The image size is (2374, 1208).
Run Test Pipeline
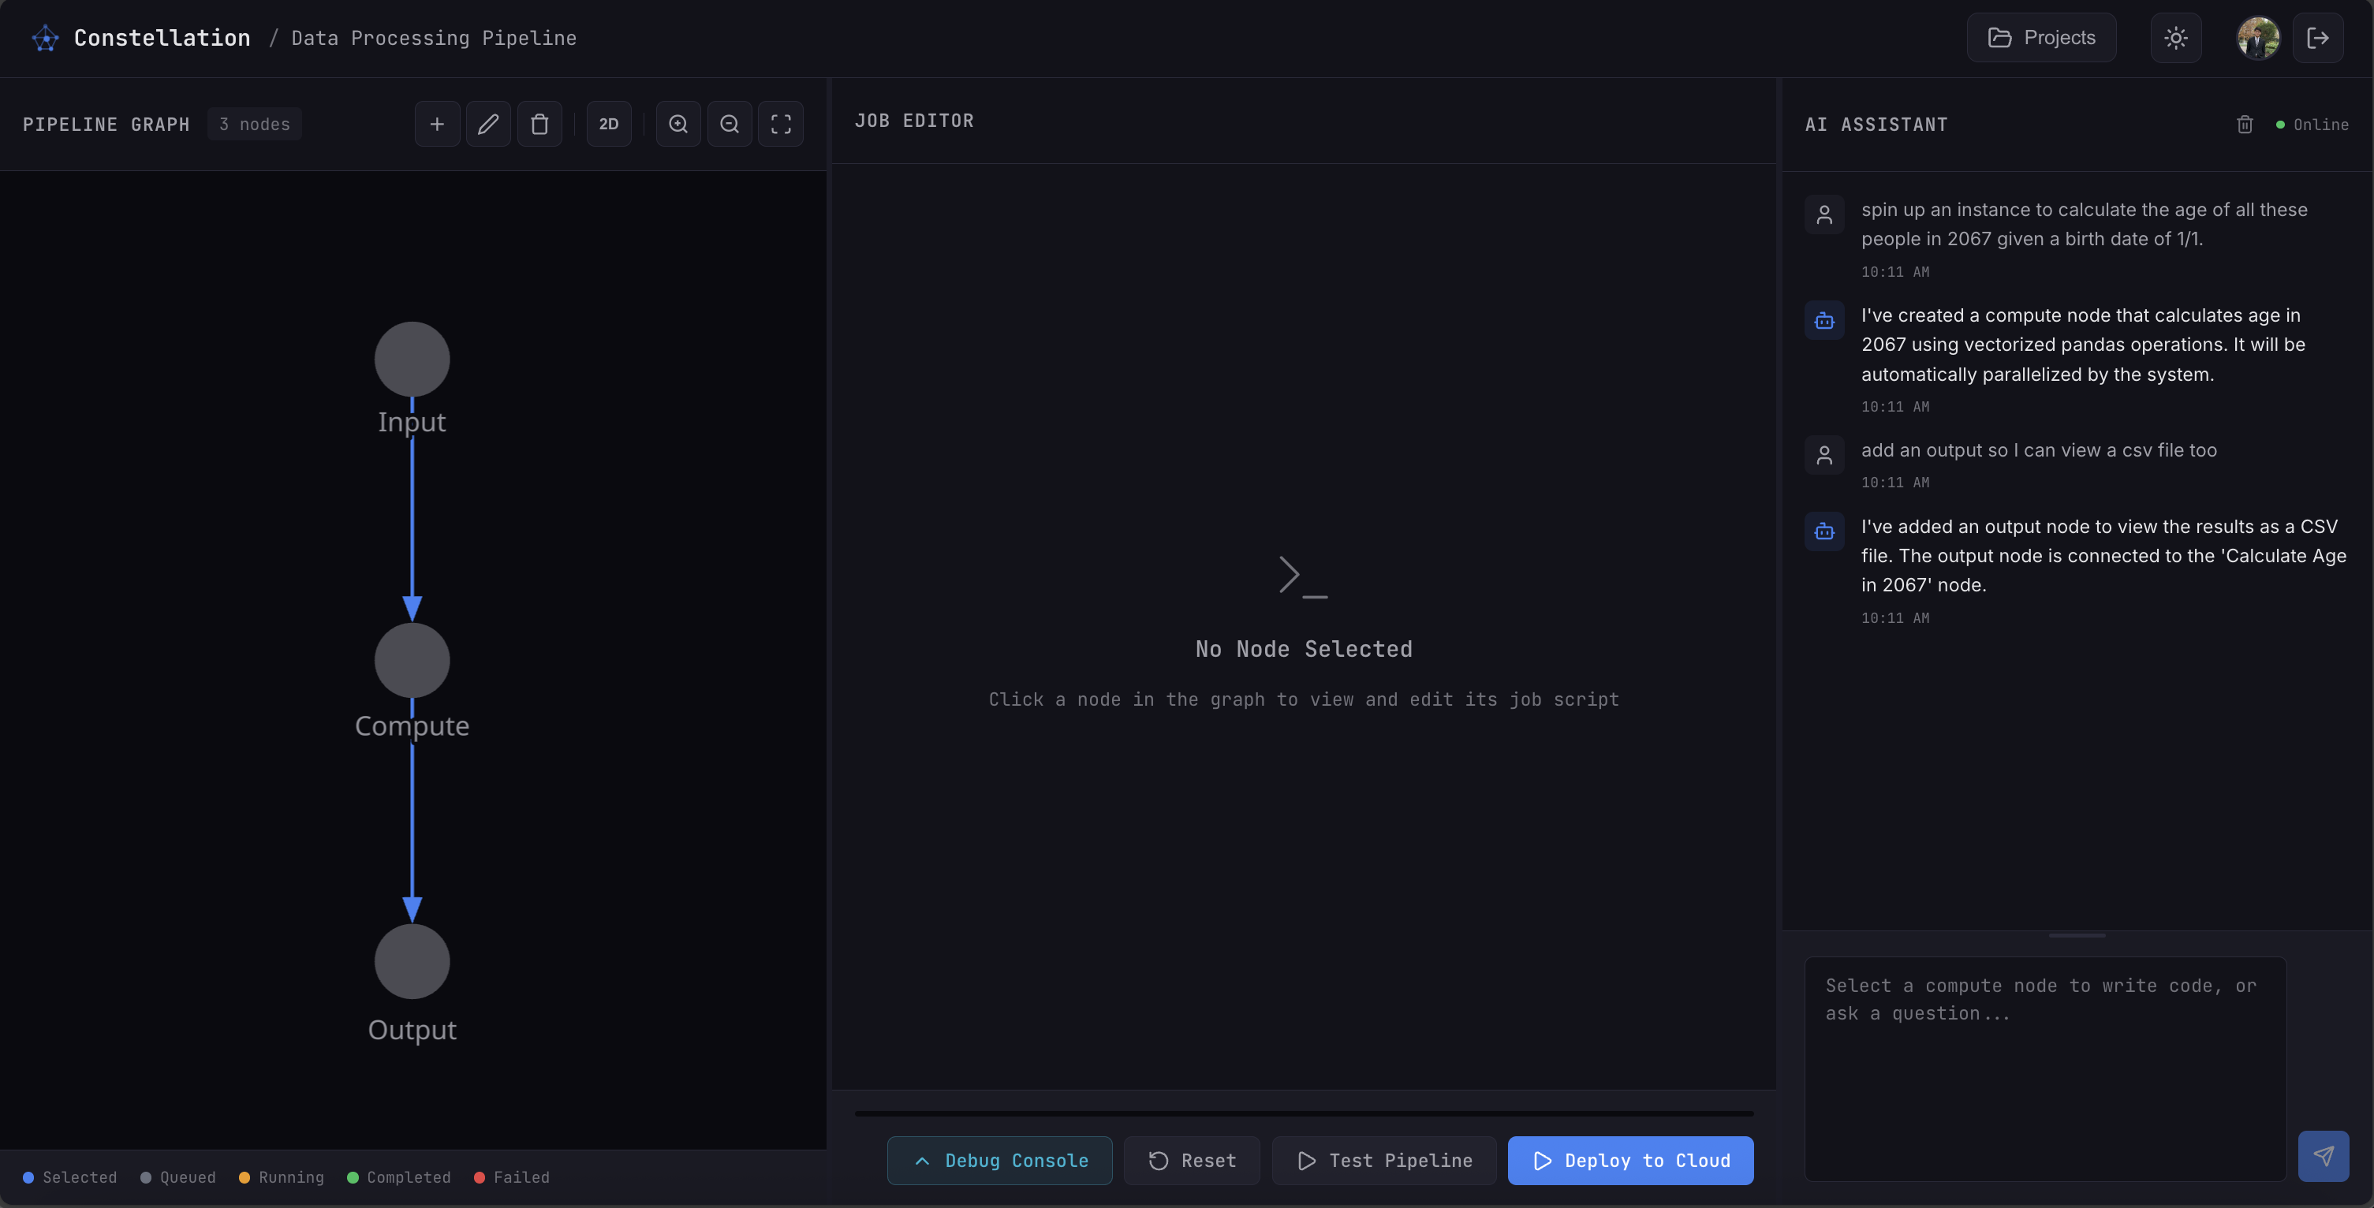(x=1384, y=1160)
